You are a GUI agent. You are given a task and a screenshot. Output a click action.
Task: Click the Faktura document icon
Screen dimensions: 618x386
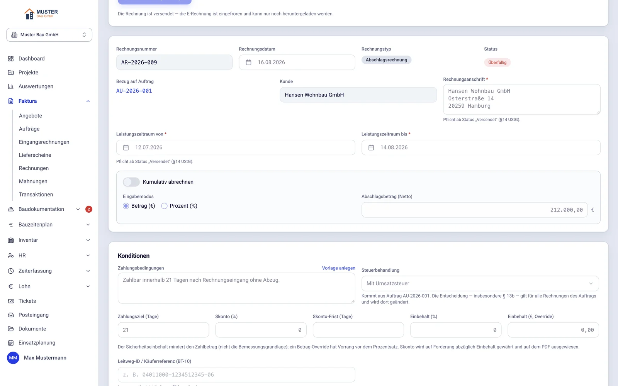point(11,101)
